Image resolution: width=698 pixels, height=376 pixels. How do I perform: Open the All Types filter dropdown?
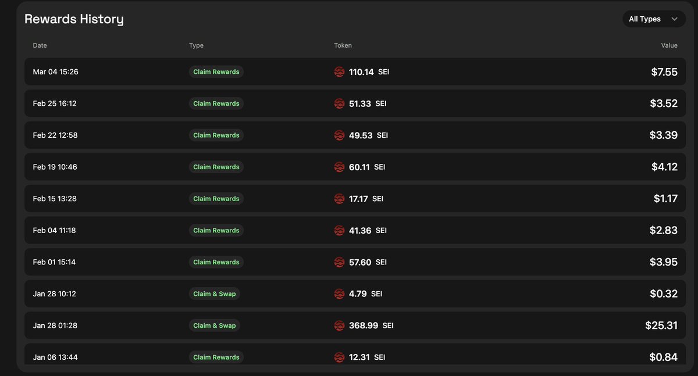pyautogui.click(x=654, y=19)
